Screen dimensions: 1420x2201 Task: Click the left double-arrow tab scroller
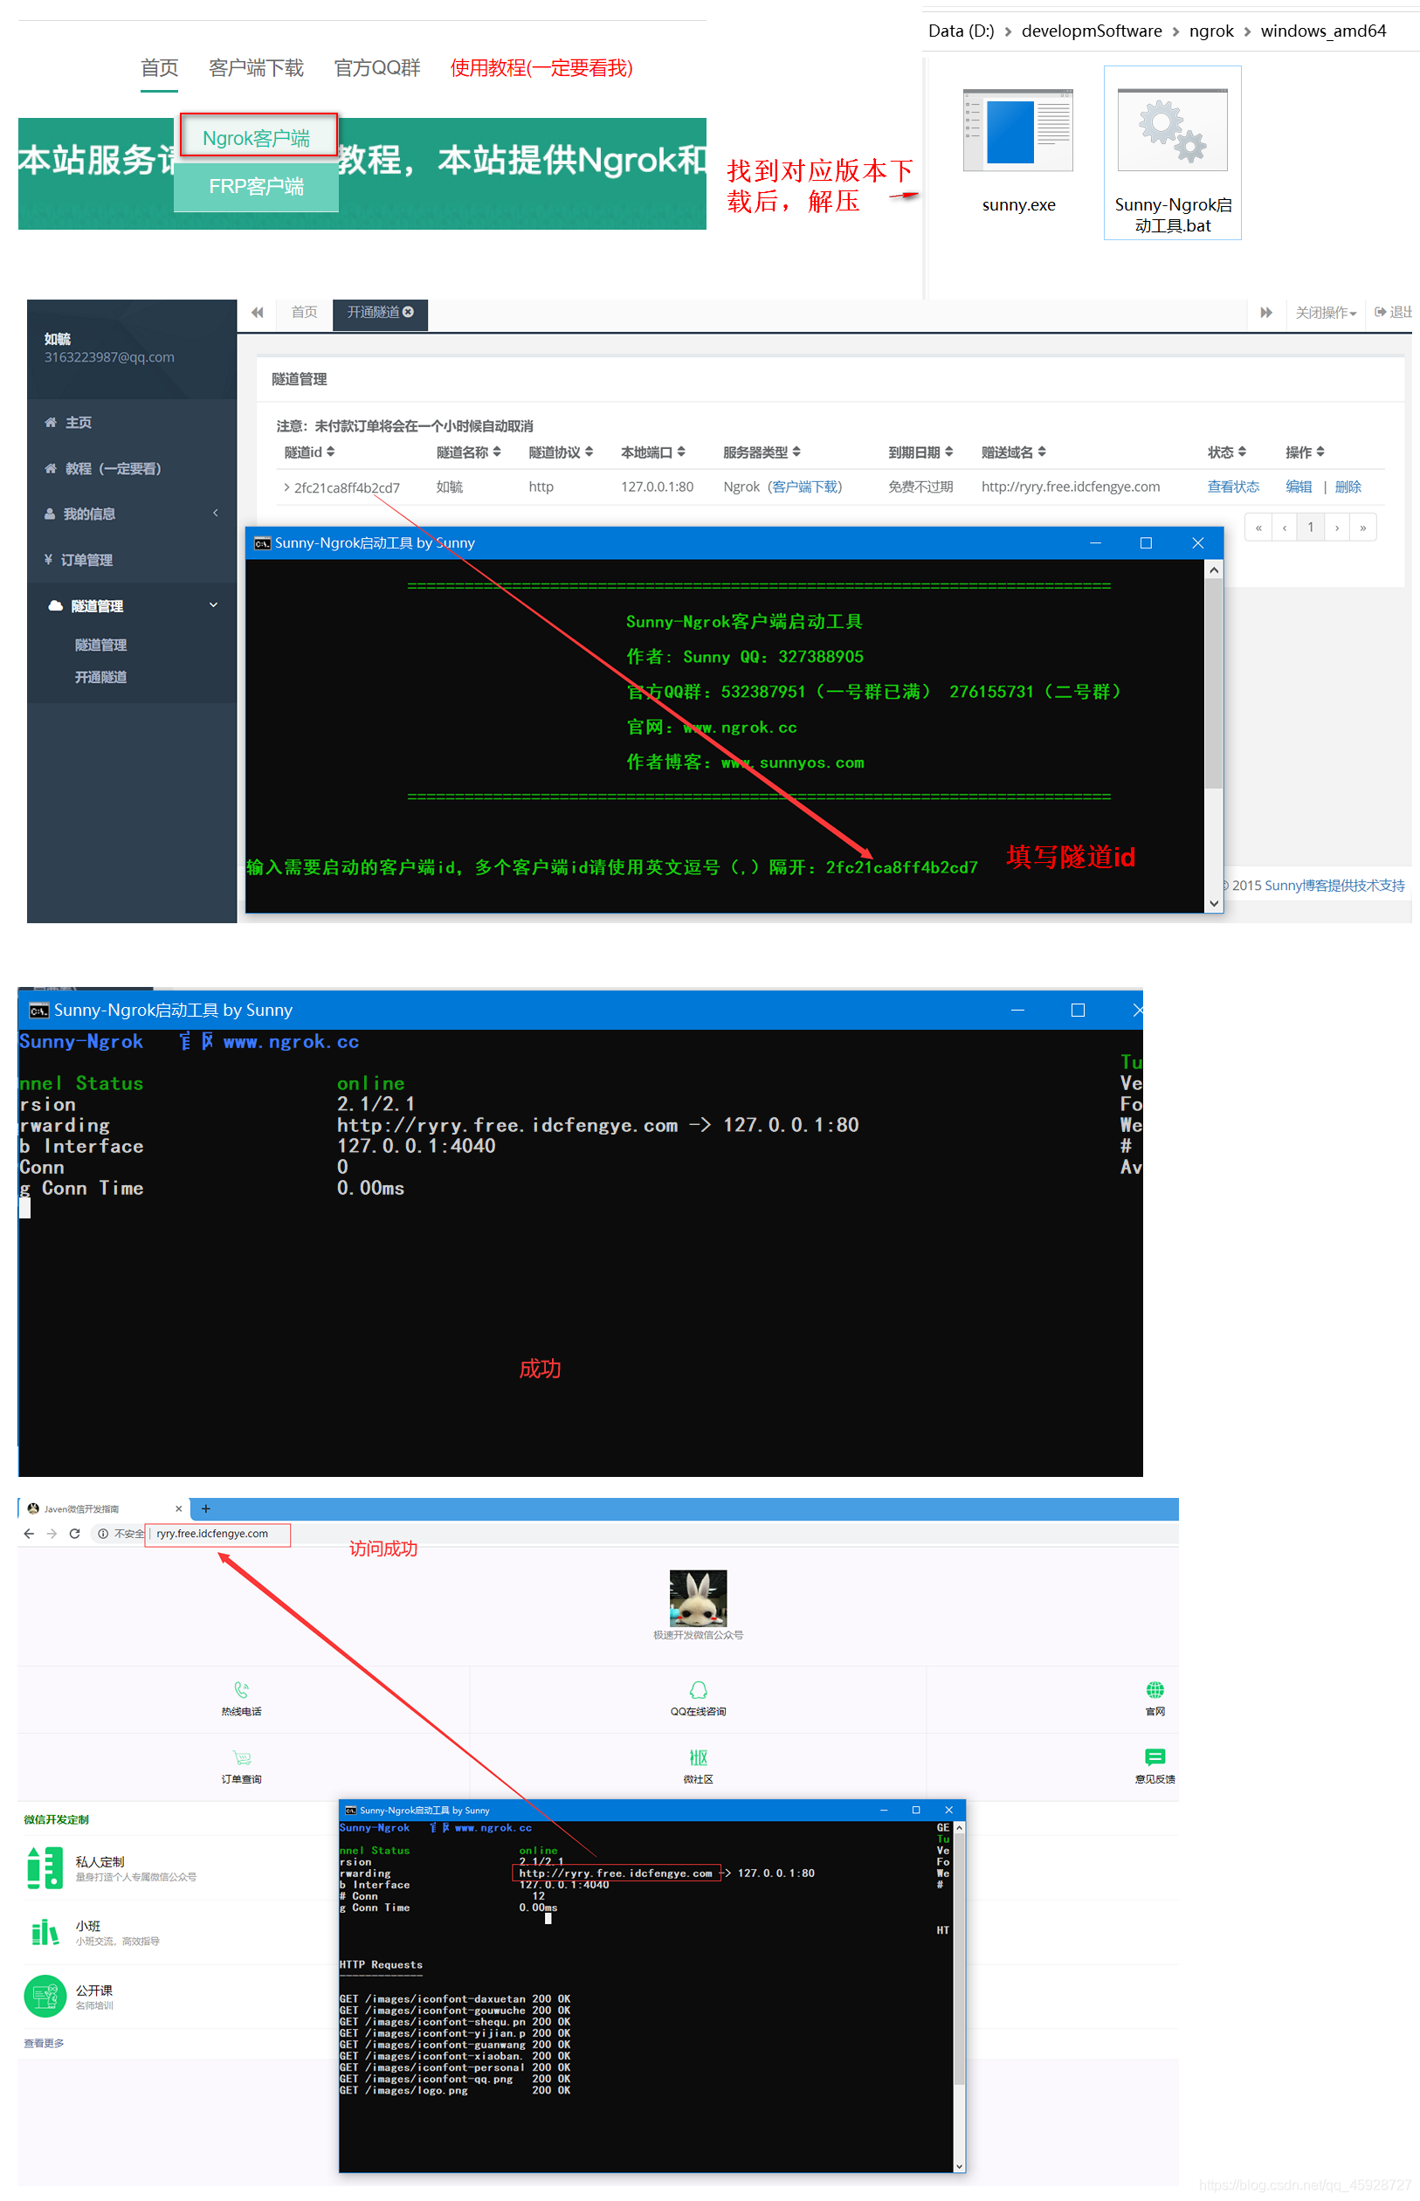click(x=258, y=313)
